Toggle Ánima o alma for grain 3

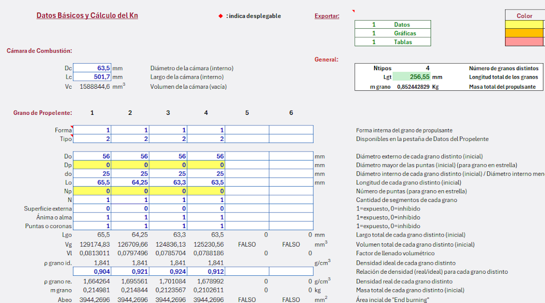(x=168, y=217)
